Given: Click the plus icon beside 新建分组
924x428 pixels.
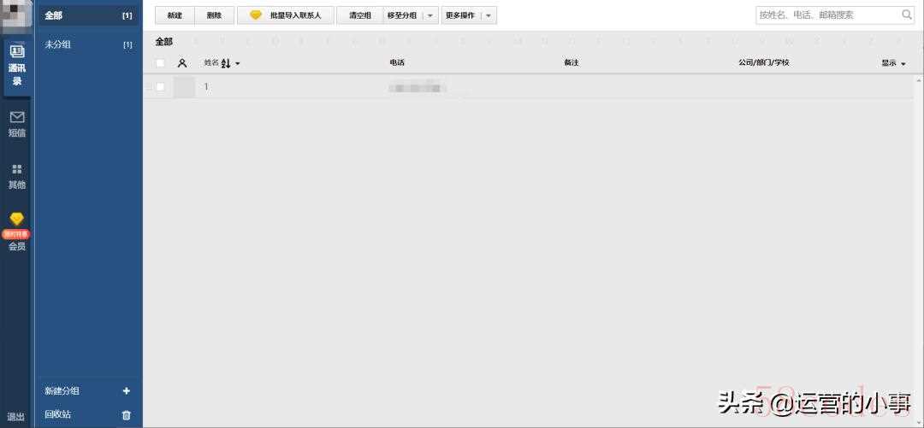Looking at the screenshot, I should pyautogui.click(x=126, y=391).
